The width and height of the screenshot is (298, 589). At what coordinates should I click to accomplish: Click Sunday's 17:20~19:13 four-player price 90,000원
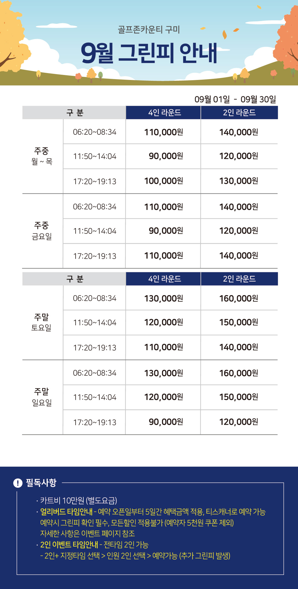point(166,422)
